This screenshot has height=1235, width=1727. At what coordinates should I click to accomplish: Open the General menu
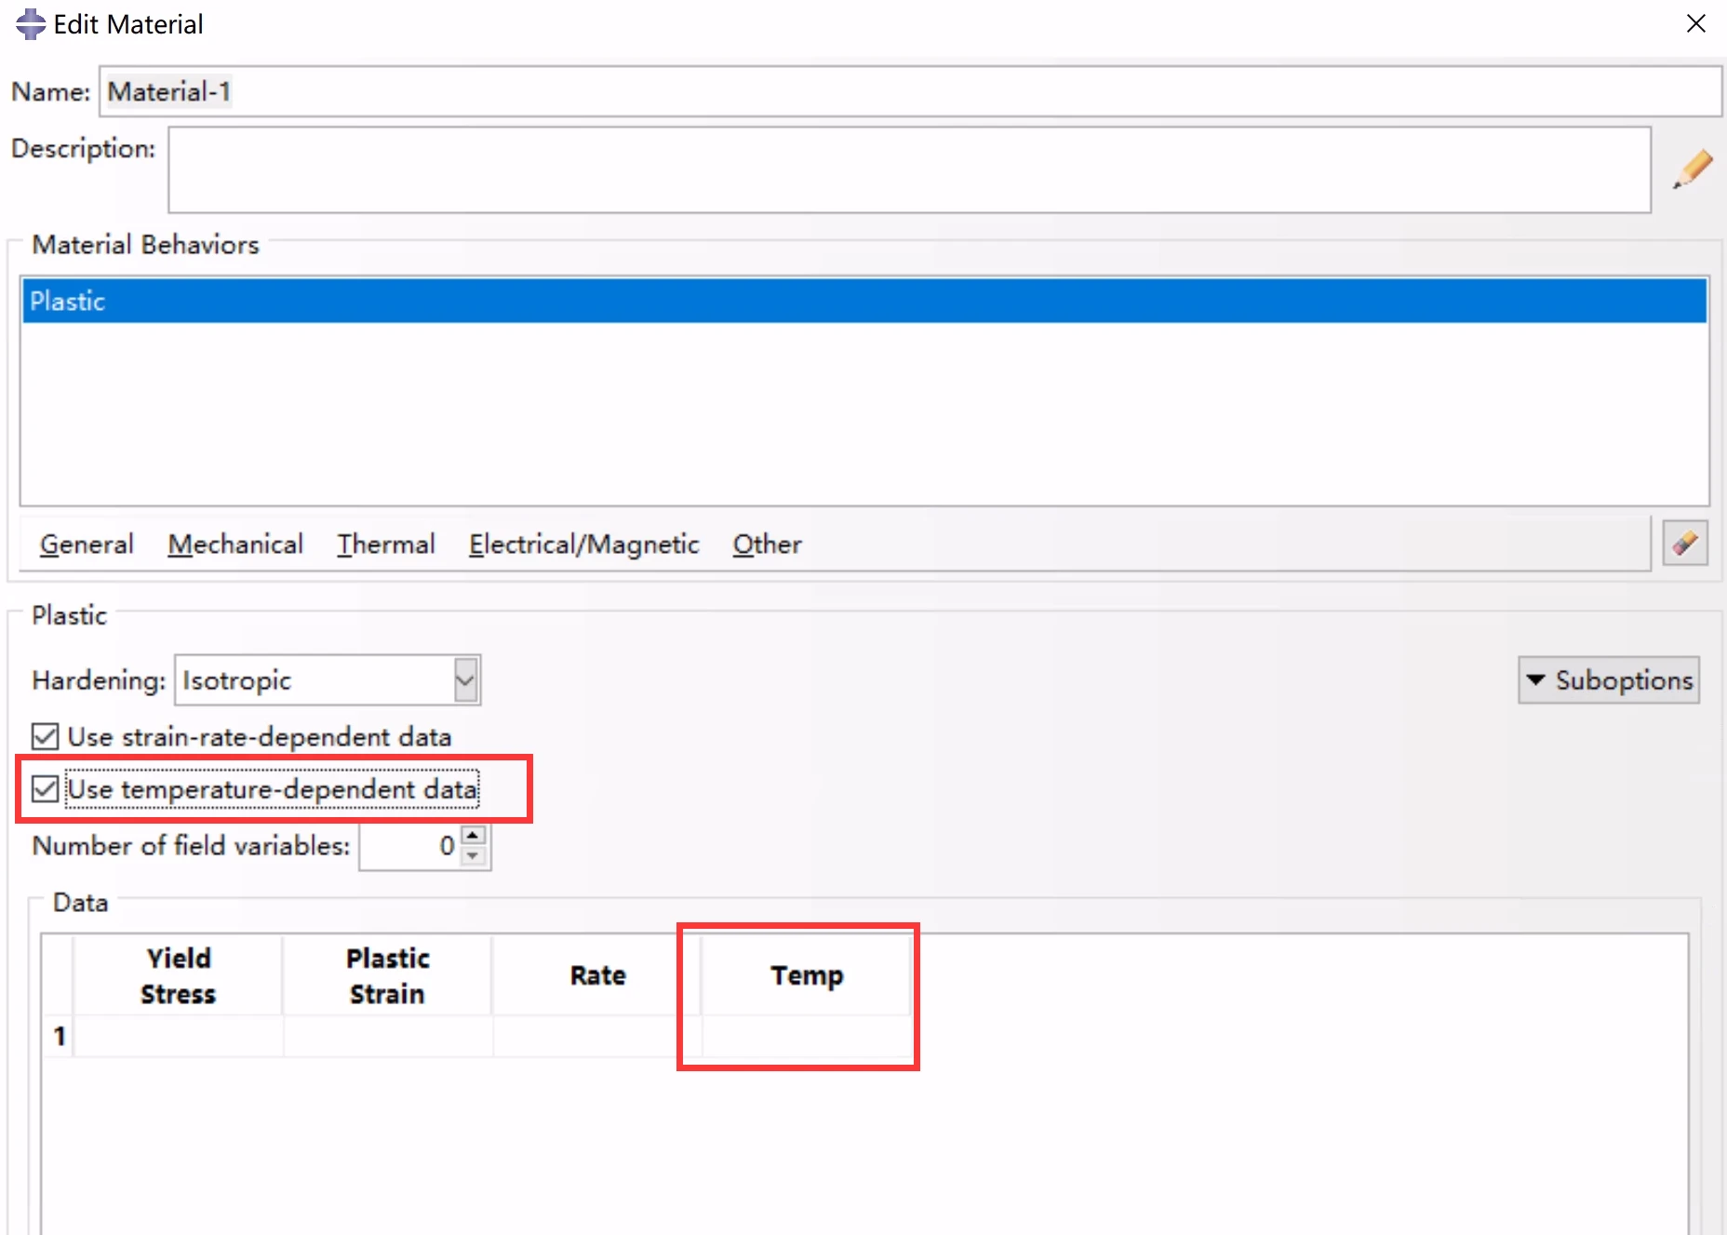pos(87,544)
